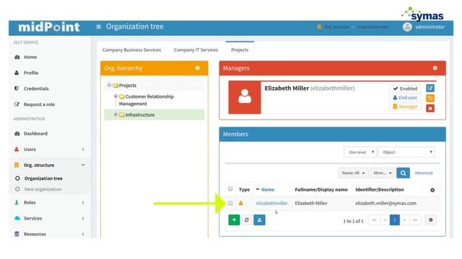Image resolution: width=462 pixels, height=259 pixels.
Task: Switch to Company IT Services tab
Action: pos(196,50)
